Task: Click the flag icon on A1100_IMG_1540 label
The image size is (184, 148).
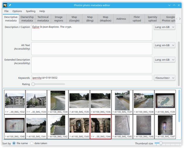Action: coord(6,137)
